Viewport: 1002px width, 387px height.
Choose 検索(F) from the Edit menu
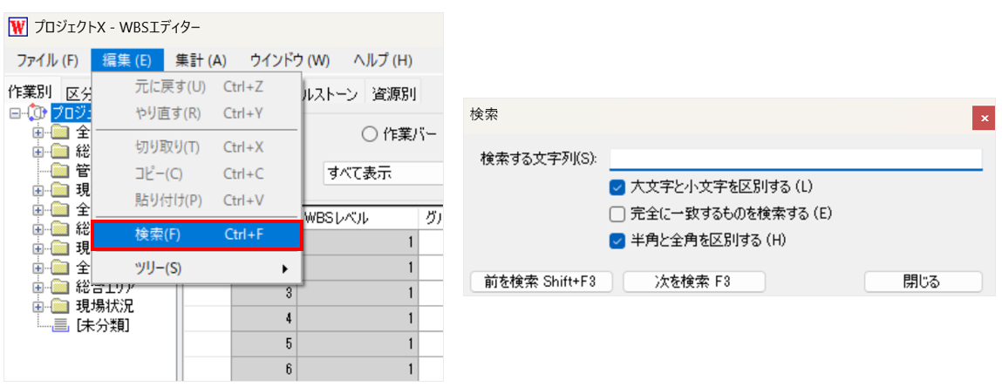coord(197,234)
